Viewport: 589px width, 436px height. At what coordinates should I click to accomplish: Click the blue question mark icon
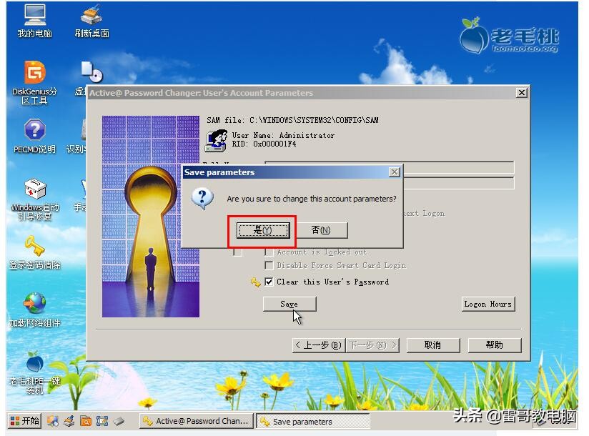202,198
